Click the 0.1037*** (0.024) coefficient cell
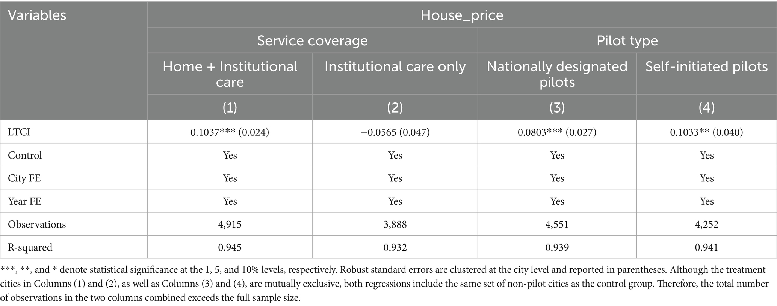This screenshot has height=306, width=777. pos(230,132)
